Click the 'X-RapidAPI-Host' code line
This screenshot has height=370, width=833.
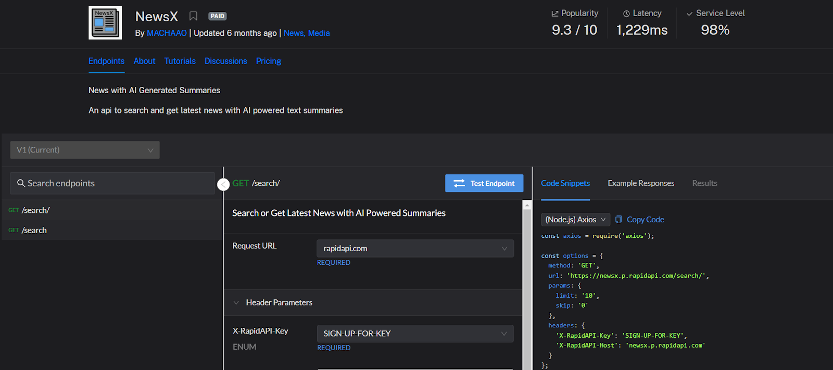pos(630,346)
